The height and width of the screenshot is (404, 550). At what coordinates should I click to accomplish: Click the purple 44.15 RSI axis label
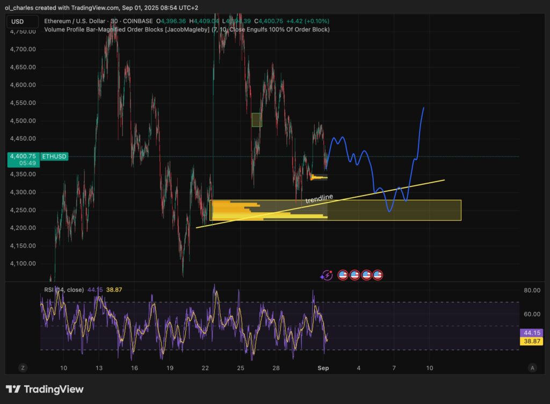tap(531, 333)
